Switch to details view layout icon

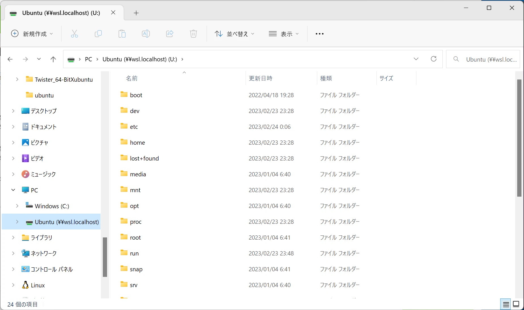(x=506, y=304)
